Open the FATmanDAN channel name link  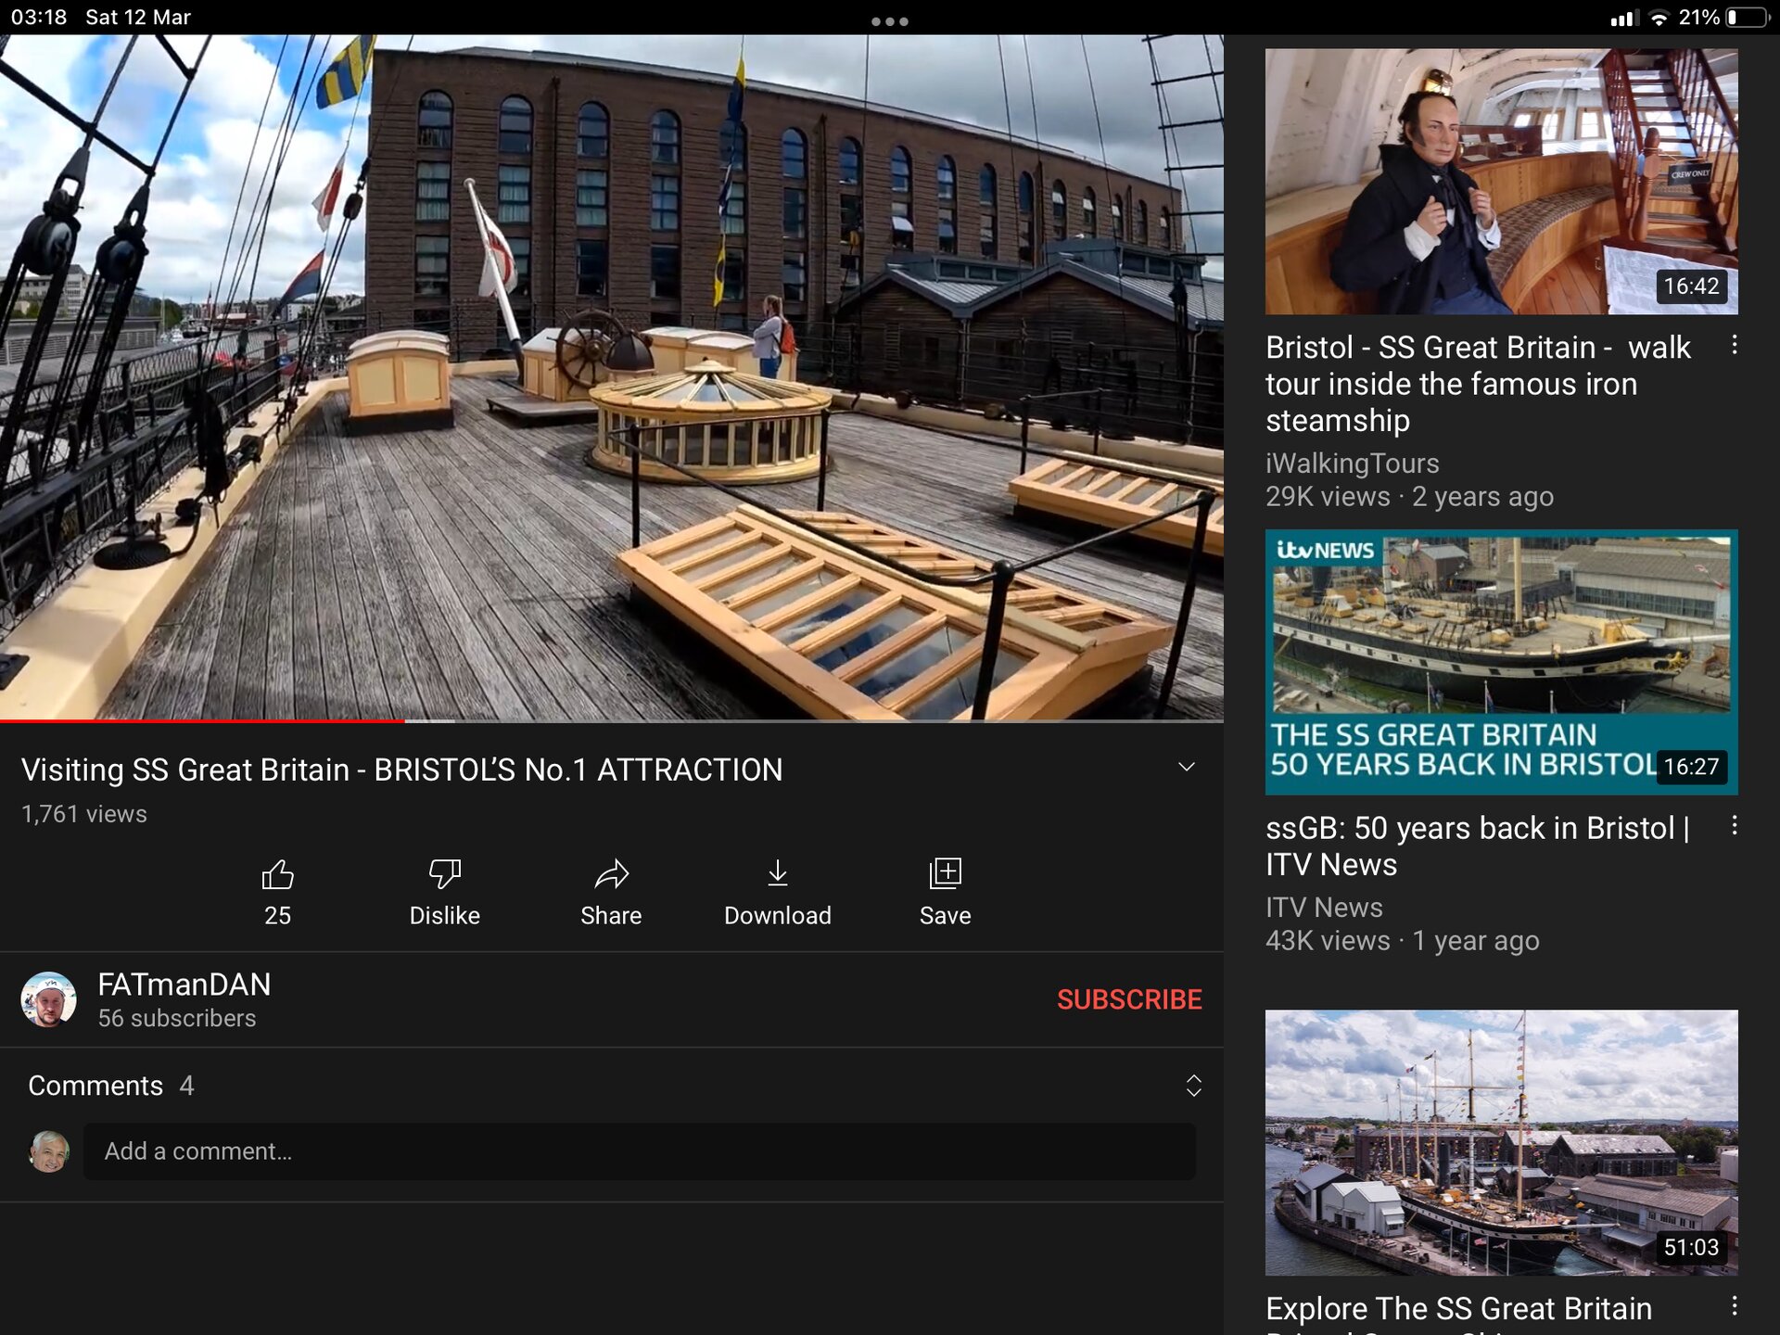(184, 985)
